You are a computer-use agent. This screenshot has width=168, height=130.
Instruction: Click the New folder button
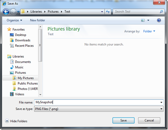[38, 20]
